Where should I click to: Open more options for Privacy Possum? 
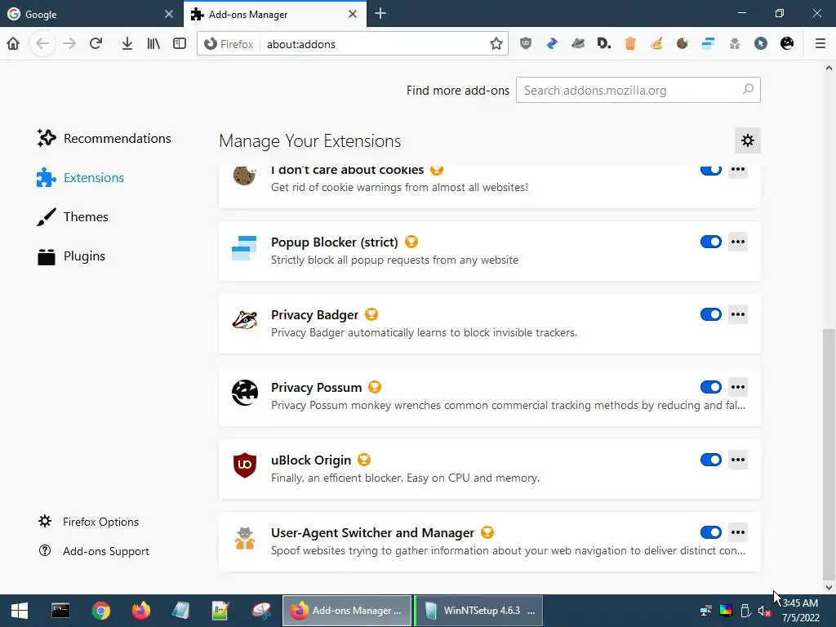(738, 387)
